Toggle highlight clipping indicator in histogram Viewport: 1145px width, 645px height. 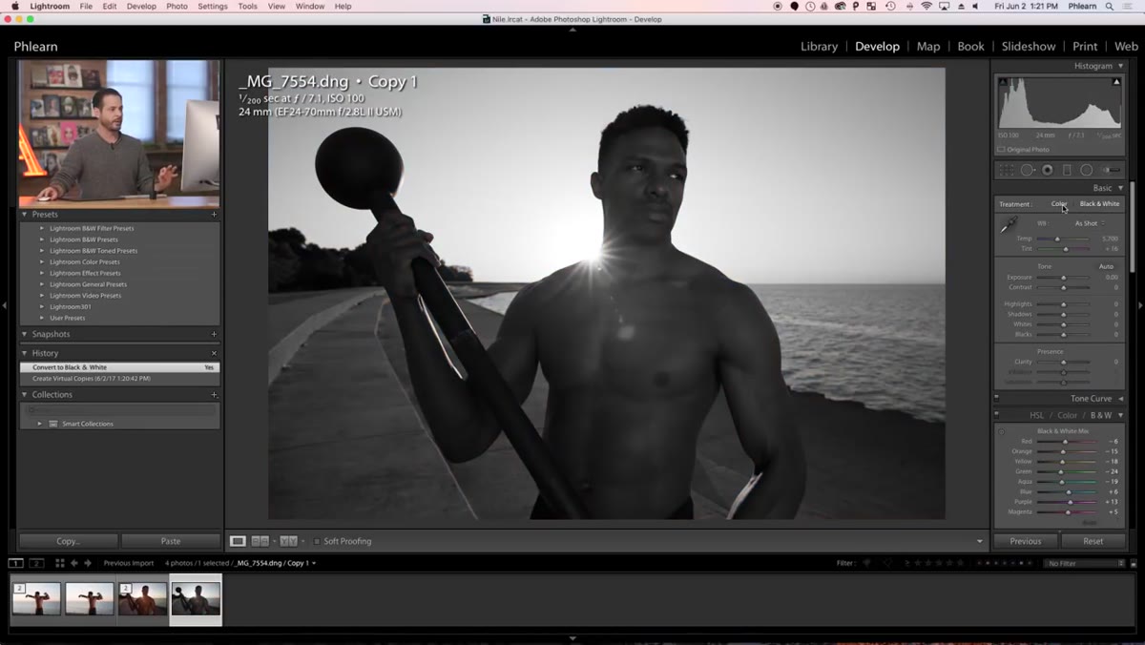[x=1116, y=82]
